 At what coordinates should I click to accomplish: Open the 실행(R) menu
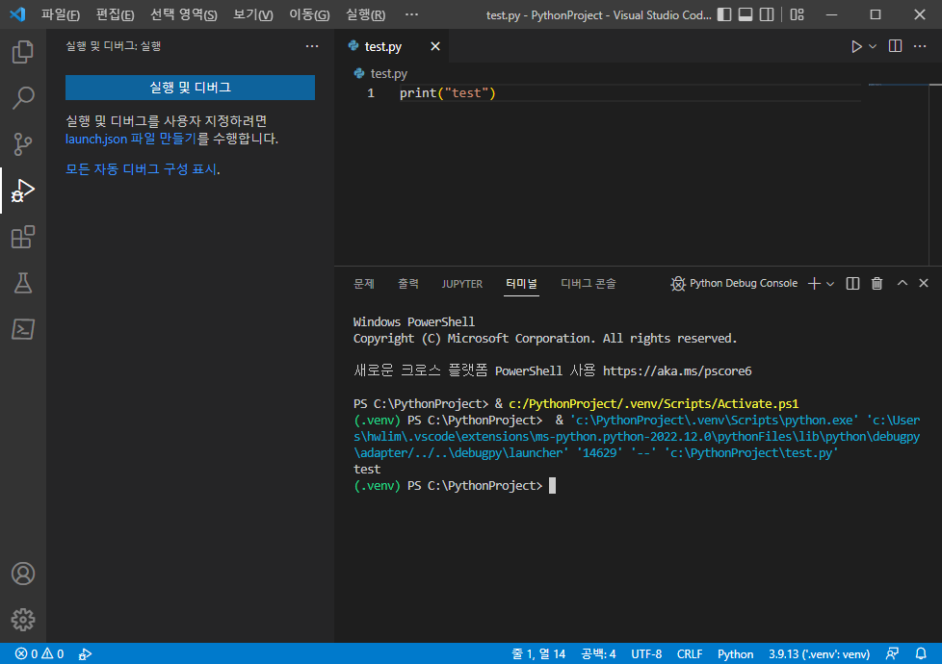coord(365,14)
